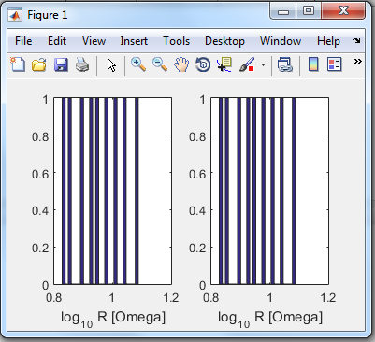Select the Pan hand tool

click(x=181, y=64)
